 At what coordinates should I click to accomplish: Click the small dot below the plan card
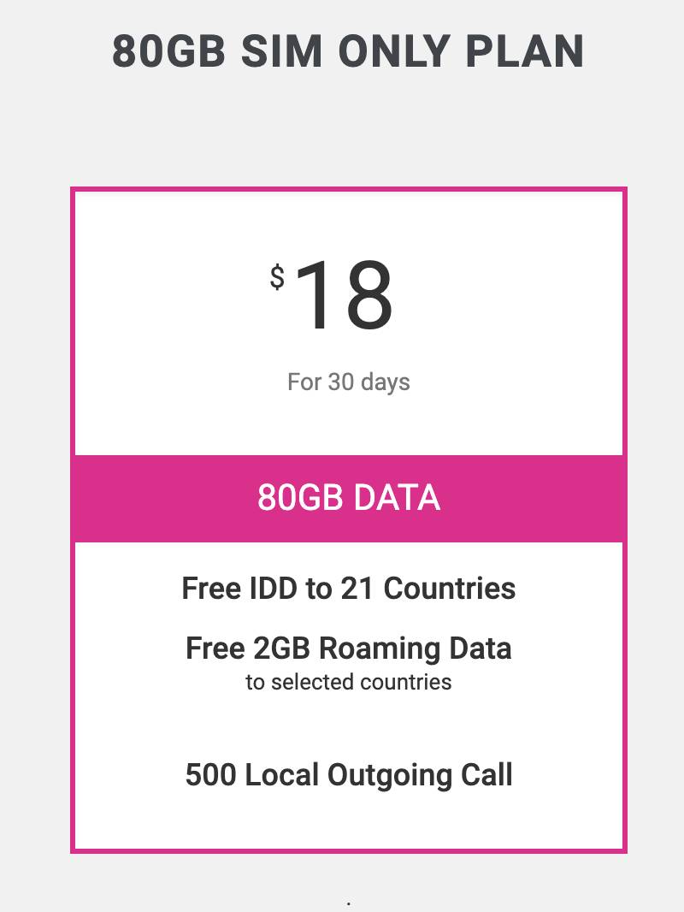349,903
